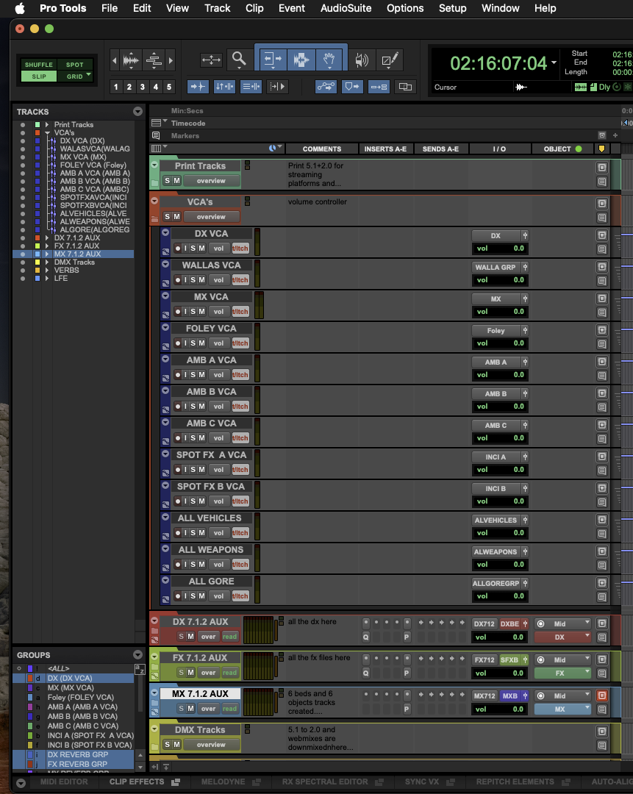
Task: Open the AudioSuite menu
Action: click(x=346, y=8)
